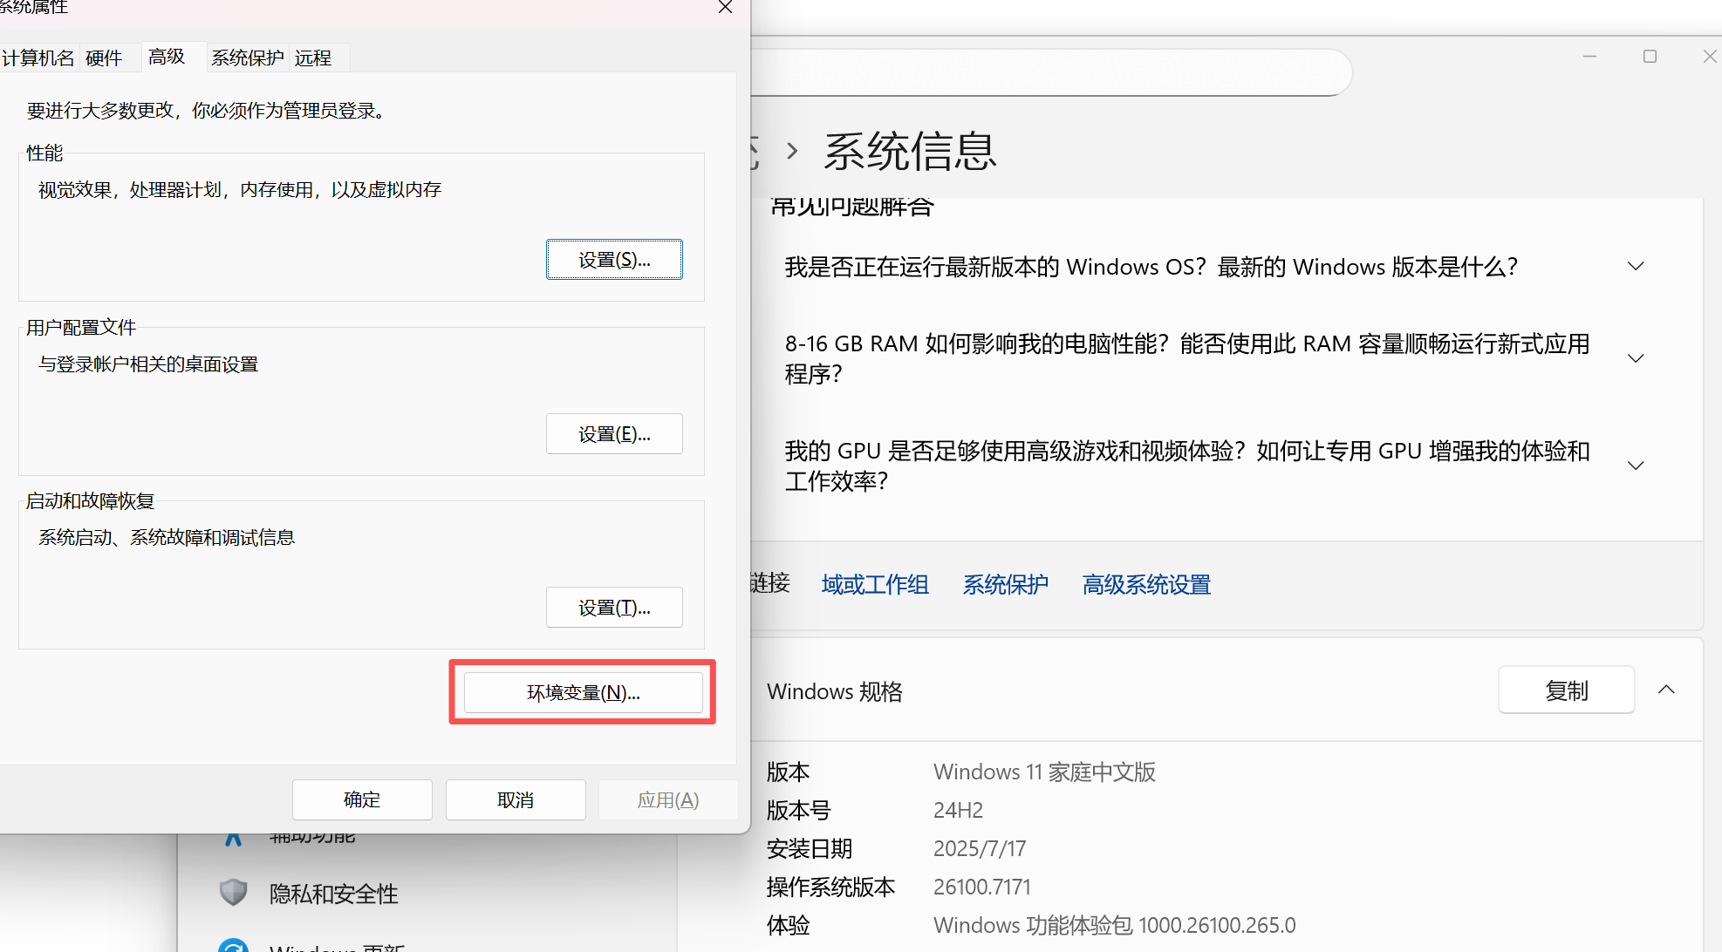
Task: Expand the GPU performance question
Action: (1635, 465)
